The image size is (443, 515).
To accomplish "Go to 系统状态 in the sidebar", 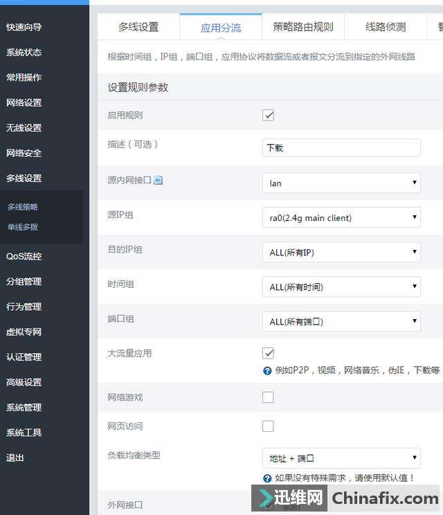I will [x=24, y=53].
